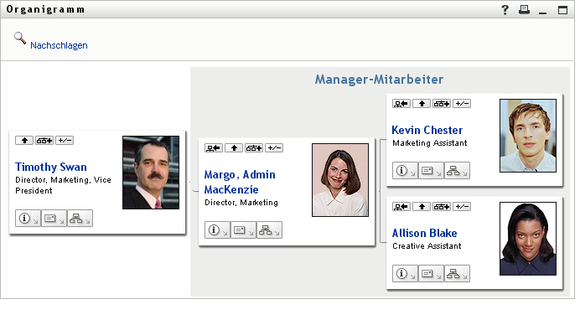Click the magnifying glass lookup icon

pos(20,38)
